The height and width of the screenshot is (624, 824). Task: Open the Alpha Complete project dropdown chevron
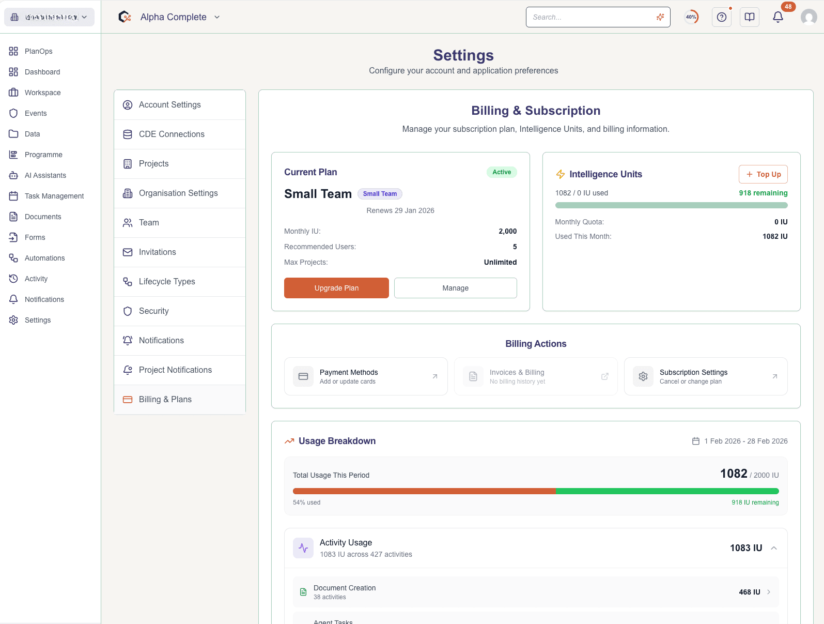(x=217, y=17)
